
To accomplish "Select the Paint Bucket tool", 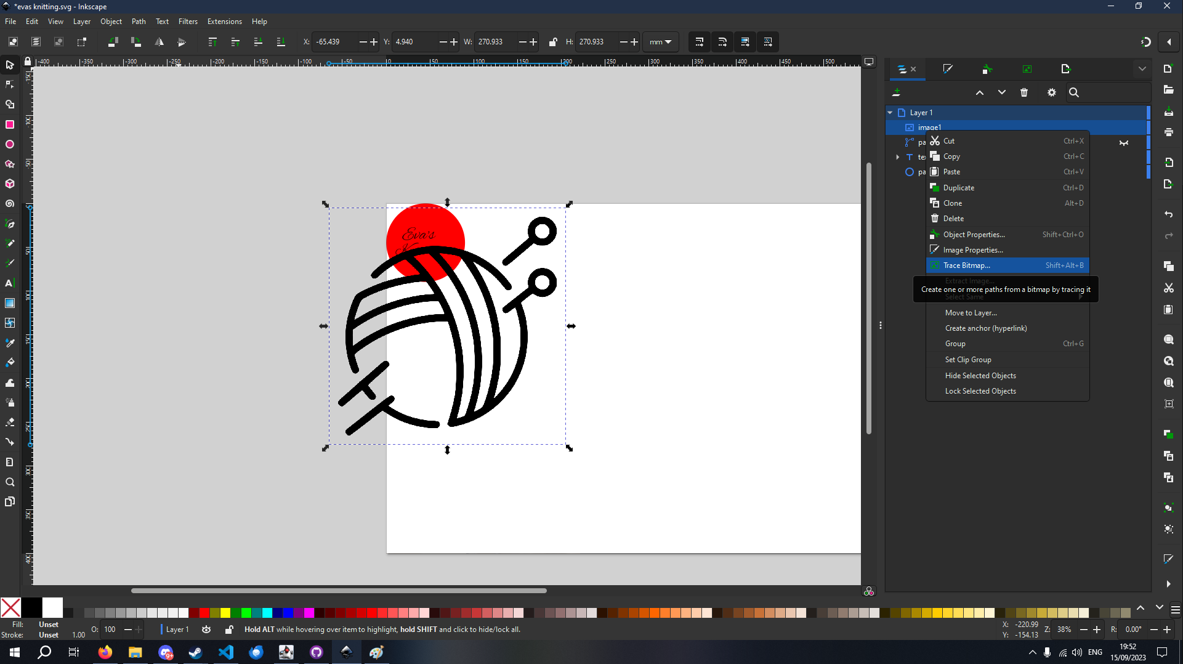I will 10,362.
